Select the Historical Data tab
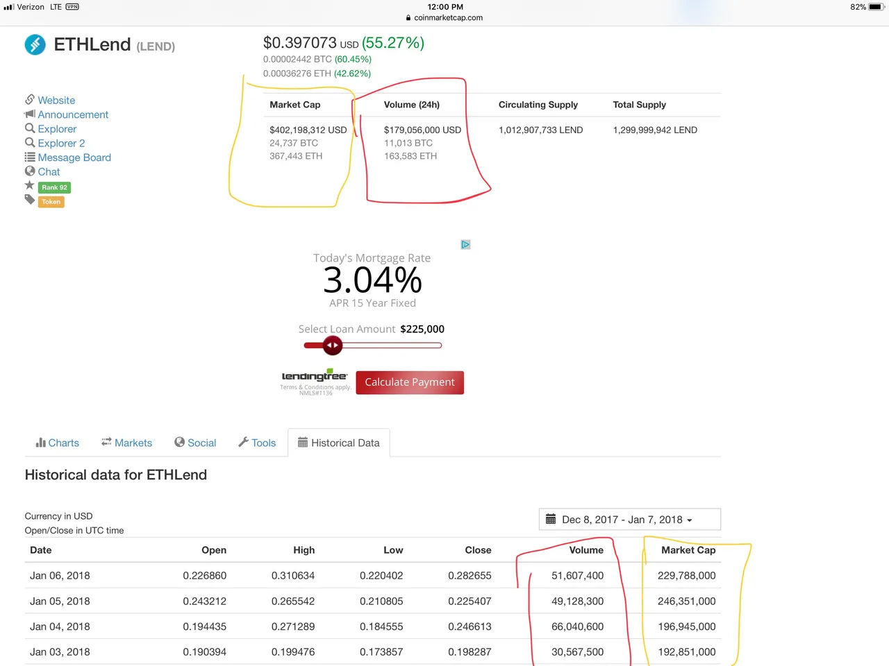This screenshot has height=666, width=889. pos(339,443)
